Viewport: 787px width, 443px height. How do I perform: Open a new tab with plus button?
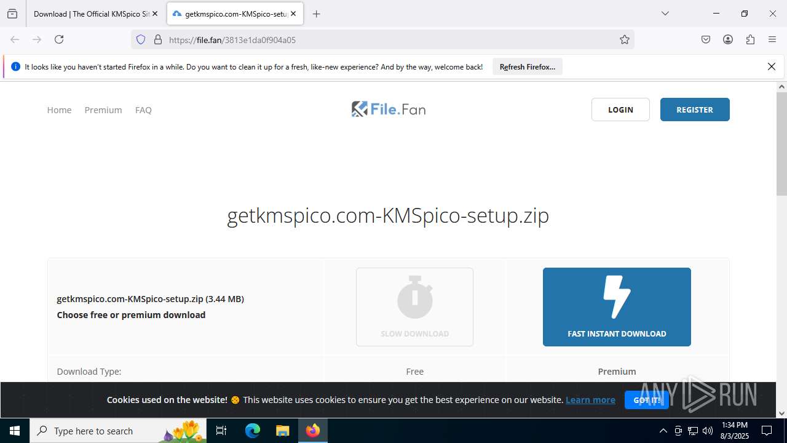coord(316,14)
